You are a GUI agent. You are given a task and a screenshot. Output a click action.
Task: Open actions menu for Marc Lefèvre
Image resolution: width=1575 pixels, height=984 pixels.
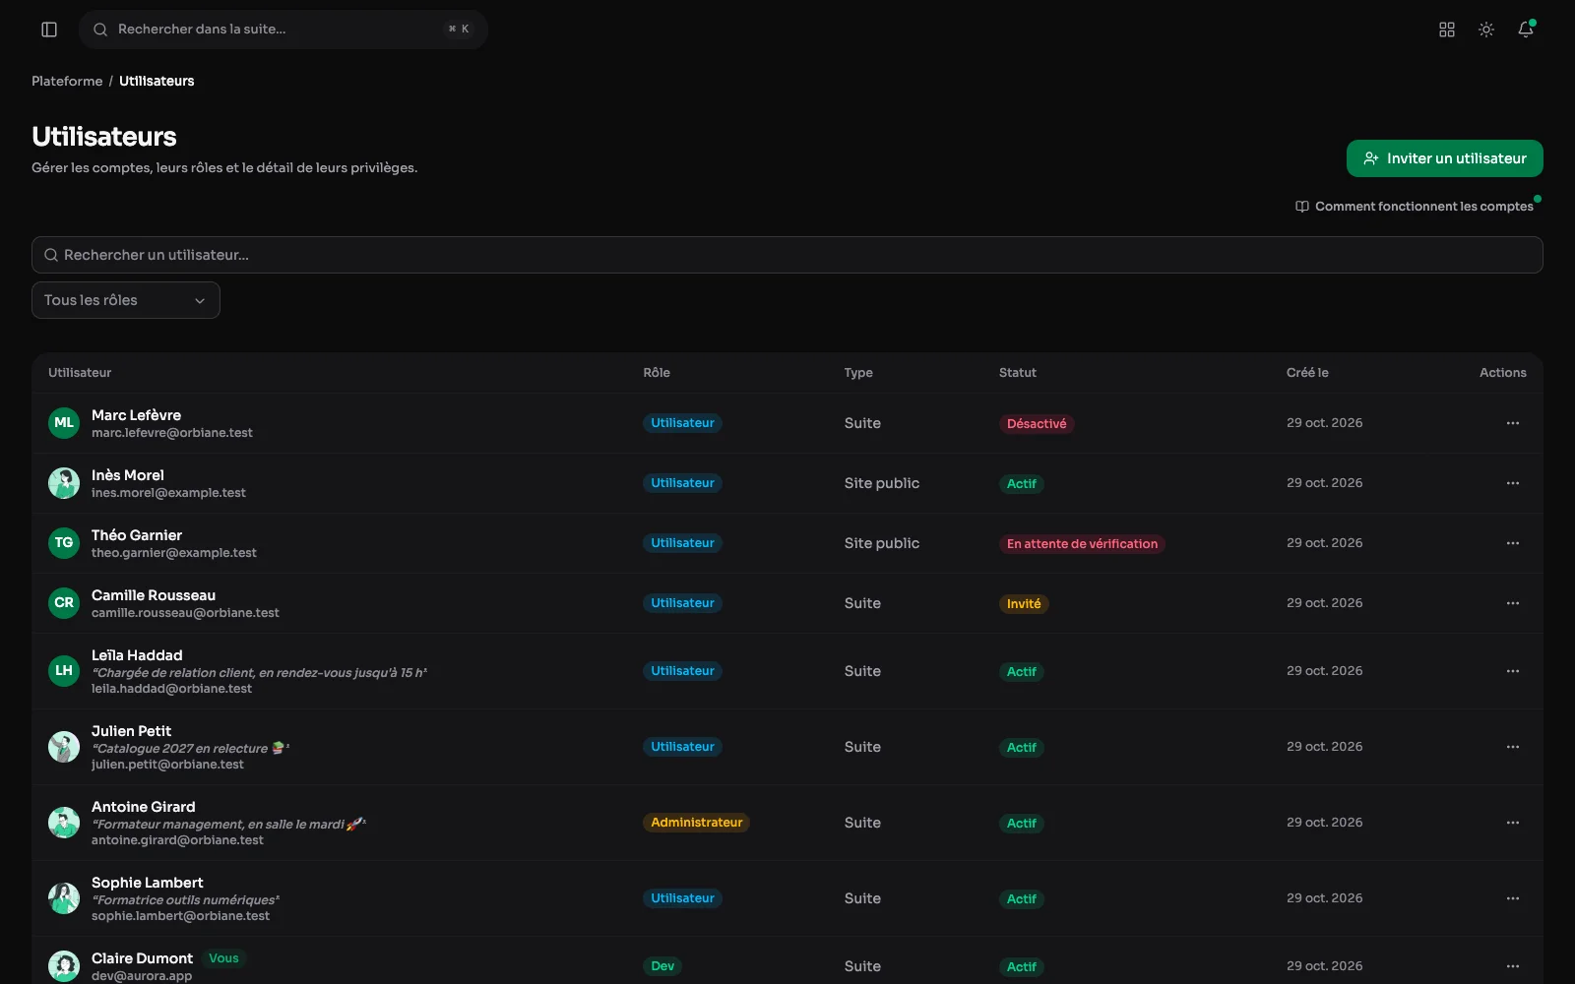1513,423
